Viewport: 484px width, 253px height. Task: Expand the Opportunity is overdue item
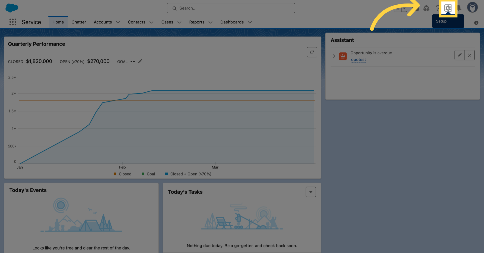334,56
